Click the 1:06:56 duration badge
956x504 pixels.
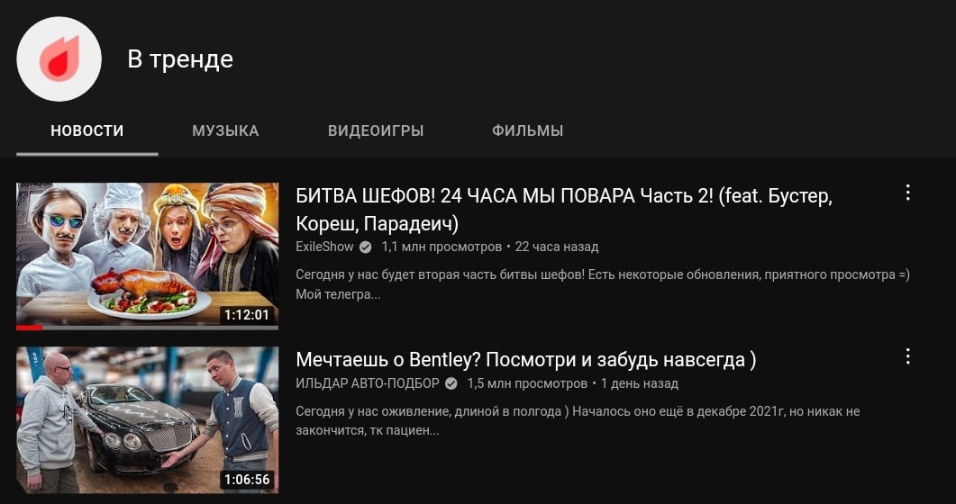point(247,479)
